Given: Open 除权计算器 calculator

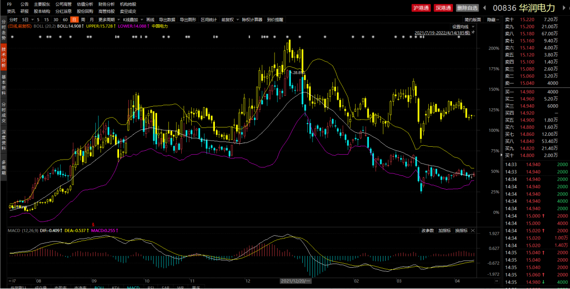Looking at the screenshot, I should point(252,20).
